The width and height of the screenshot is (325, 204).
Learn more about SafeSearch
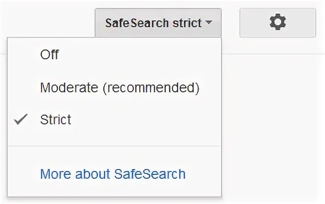coord(113,174)
